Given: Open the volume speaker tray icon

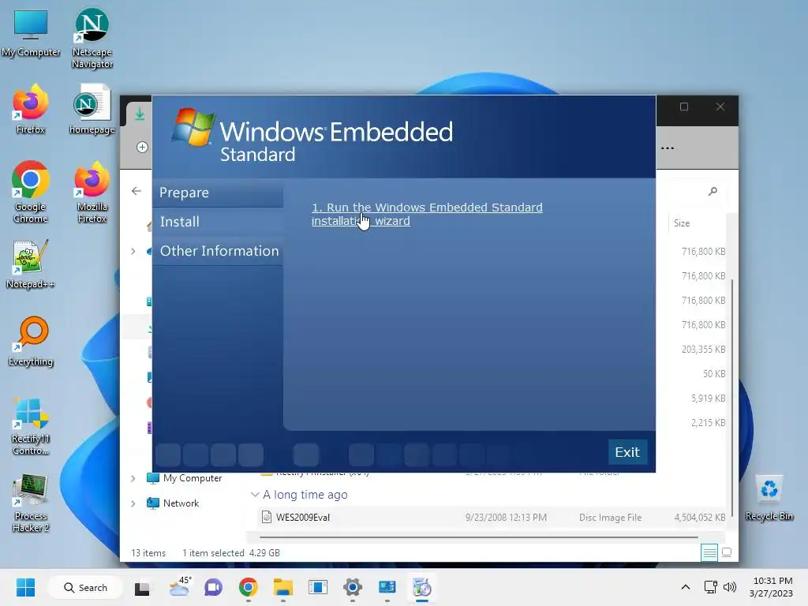Looking at the screenshot, I should (x=729, y=587).
